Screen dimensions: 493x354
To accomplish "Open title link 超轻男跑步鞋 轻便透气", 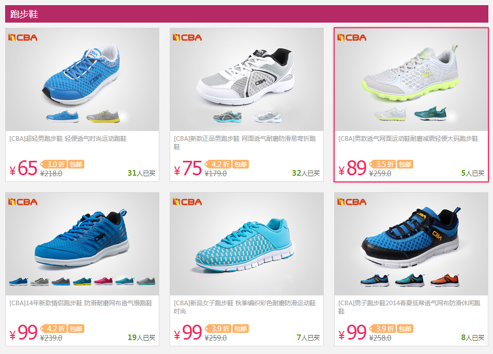I will click(68, 139).
